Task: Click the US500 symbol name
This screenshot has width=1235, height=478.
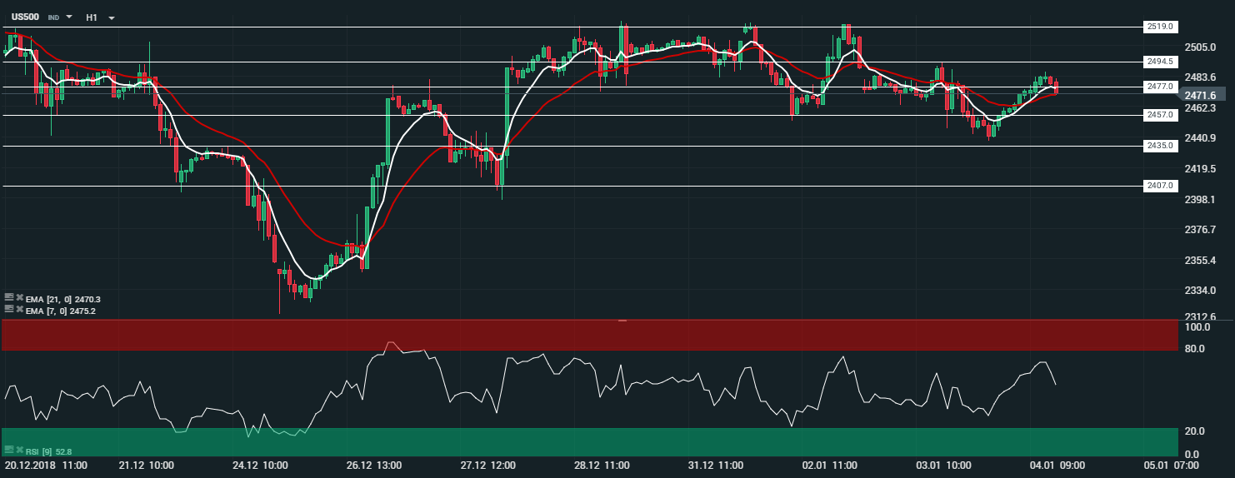Action: [x=25, y=17]
